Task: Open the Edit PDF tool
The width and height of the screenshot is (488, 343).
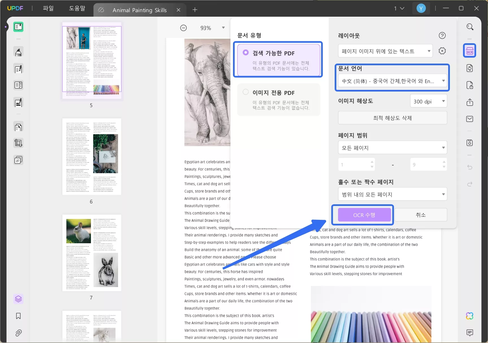Action: point(18,69)
